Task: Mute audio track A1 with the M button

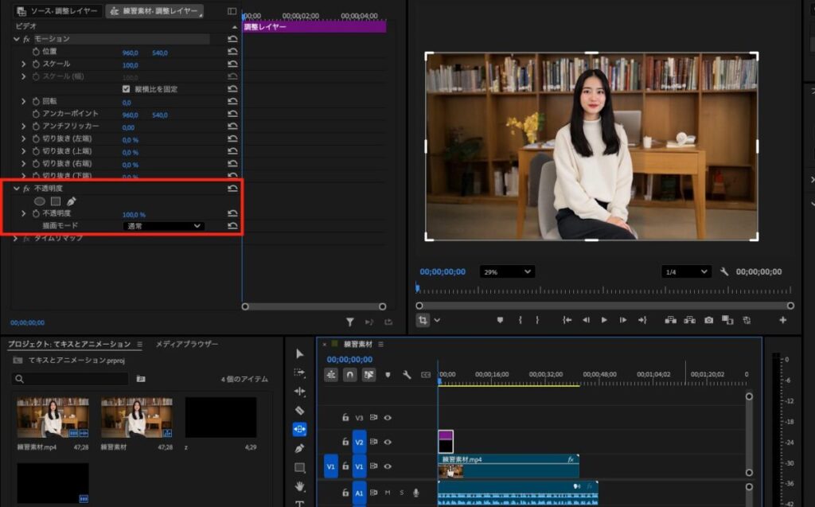Action: click(x=388, y=493)
